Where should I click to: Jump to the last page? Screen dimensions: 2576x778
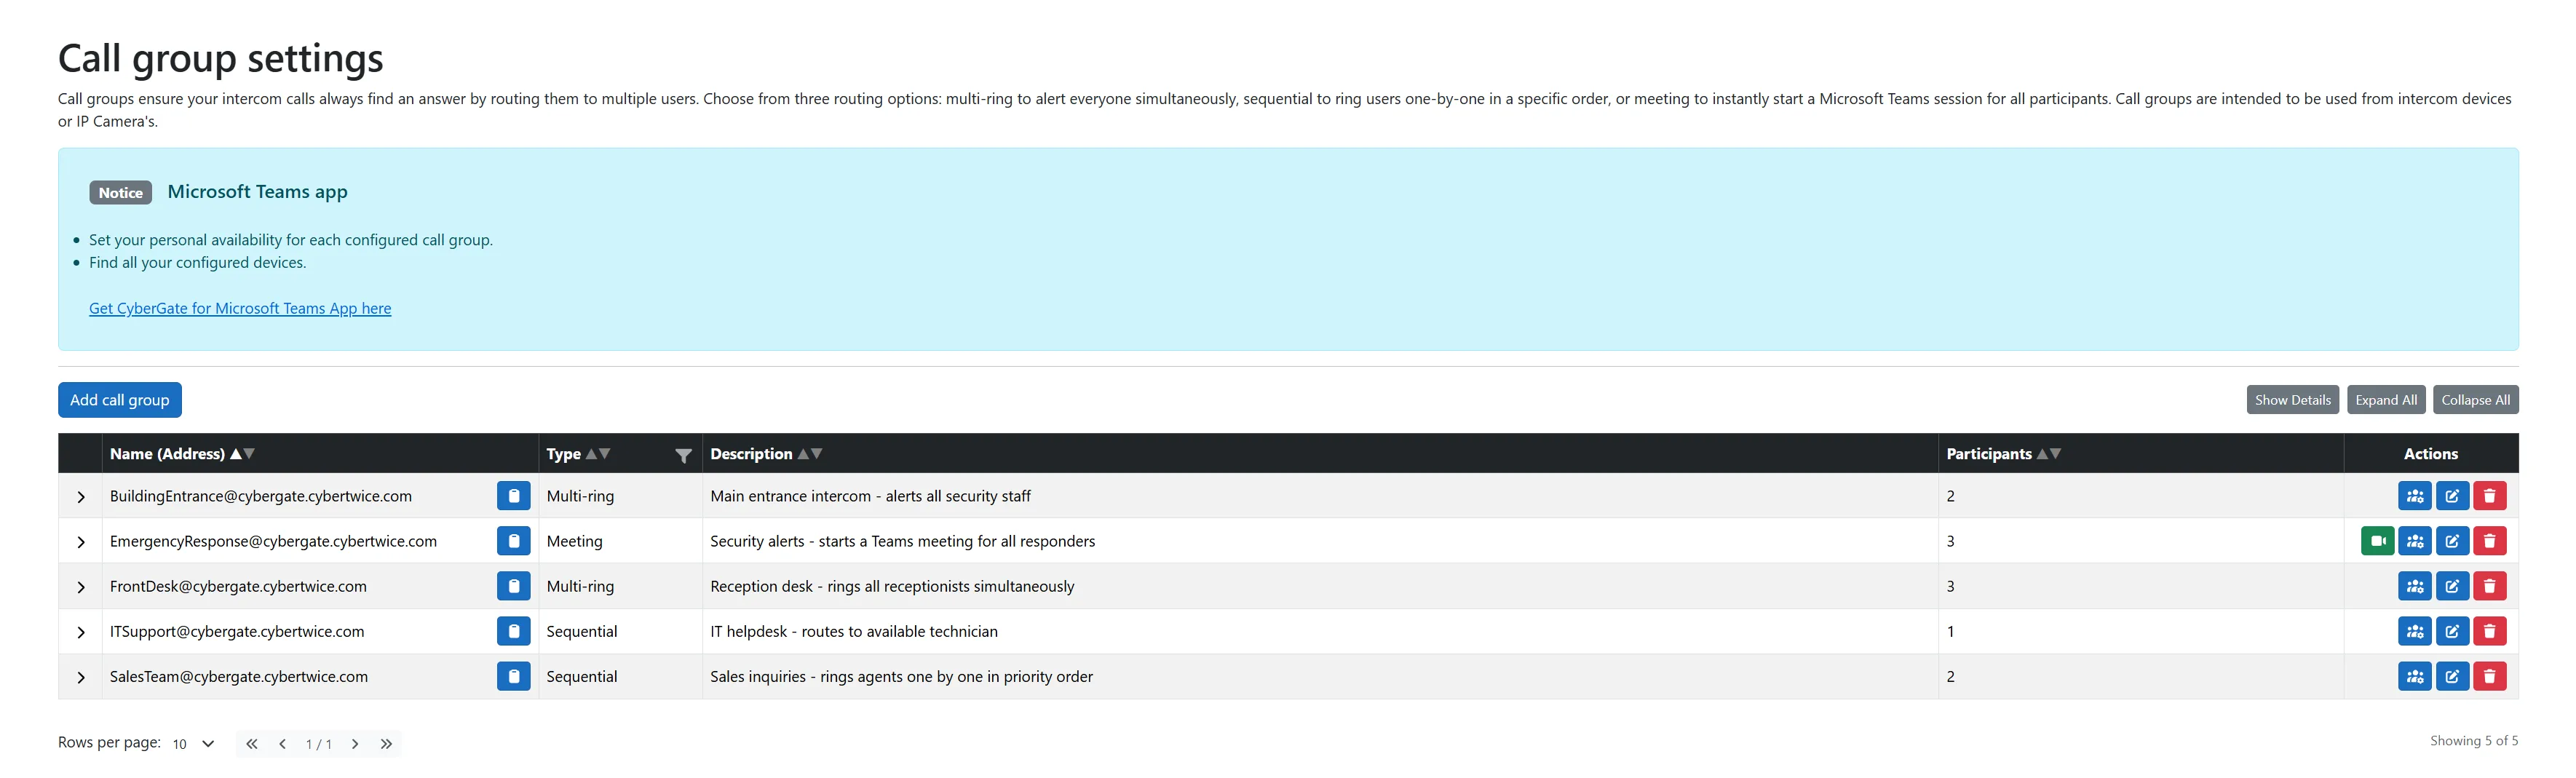coord(386,743)
